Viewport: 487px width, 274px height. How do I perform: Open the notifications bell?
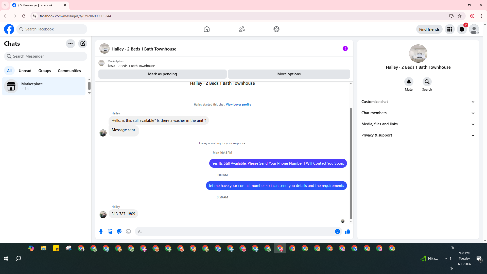pyautogui.click(x=462, y=29)
